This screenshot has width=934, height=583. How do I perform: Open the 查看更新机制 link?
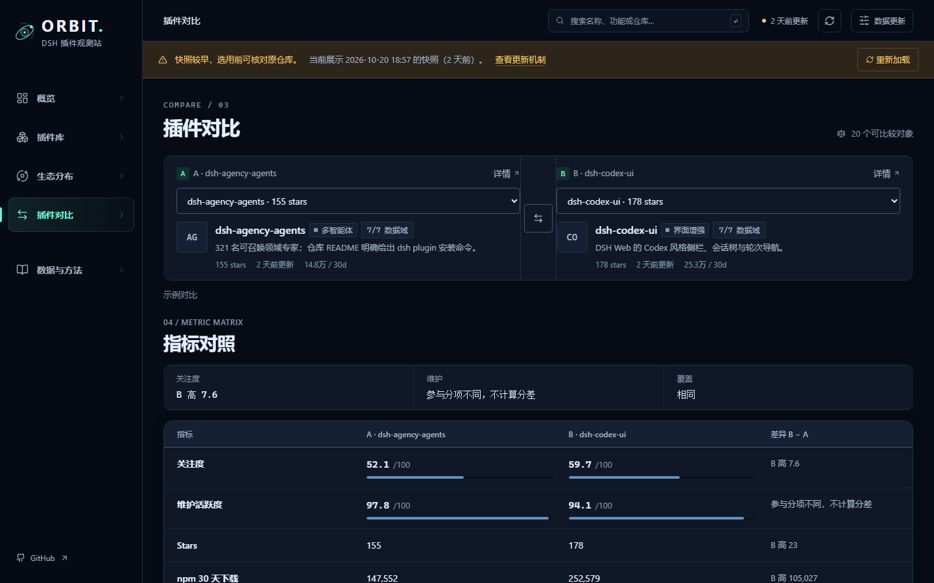click(x=520, y=60)
